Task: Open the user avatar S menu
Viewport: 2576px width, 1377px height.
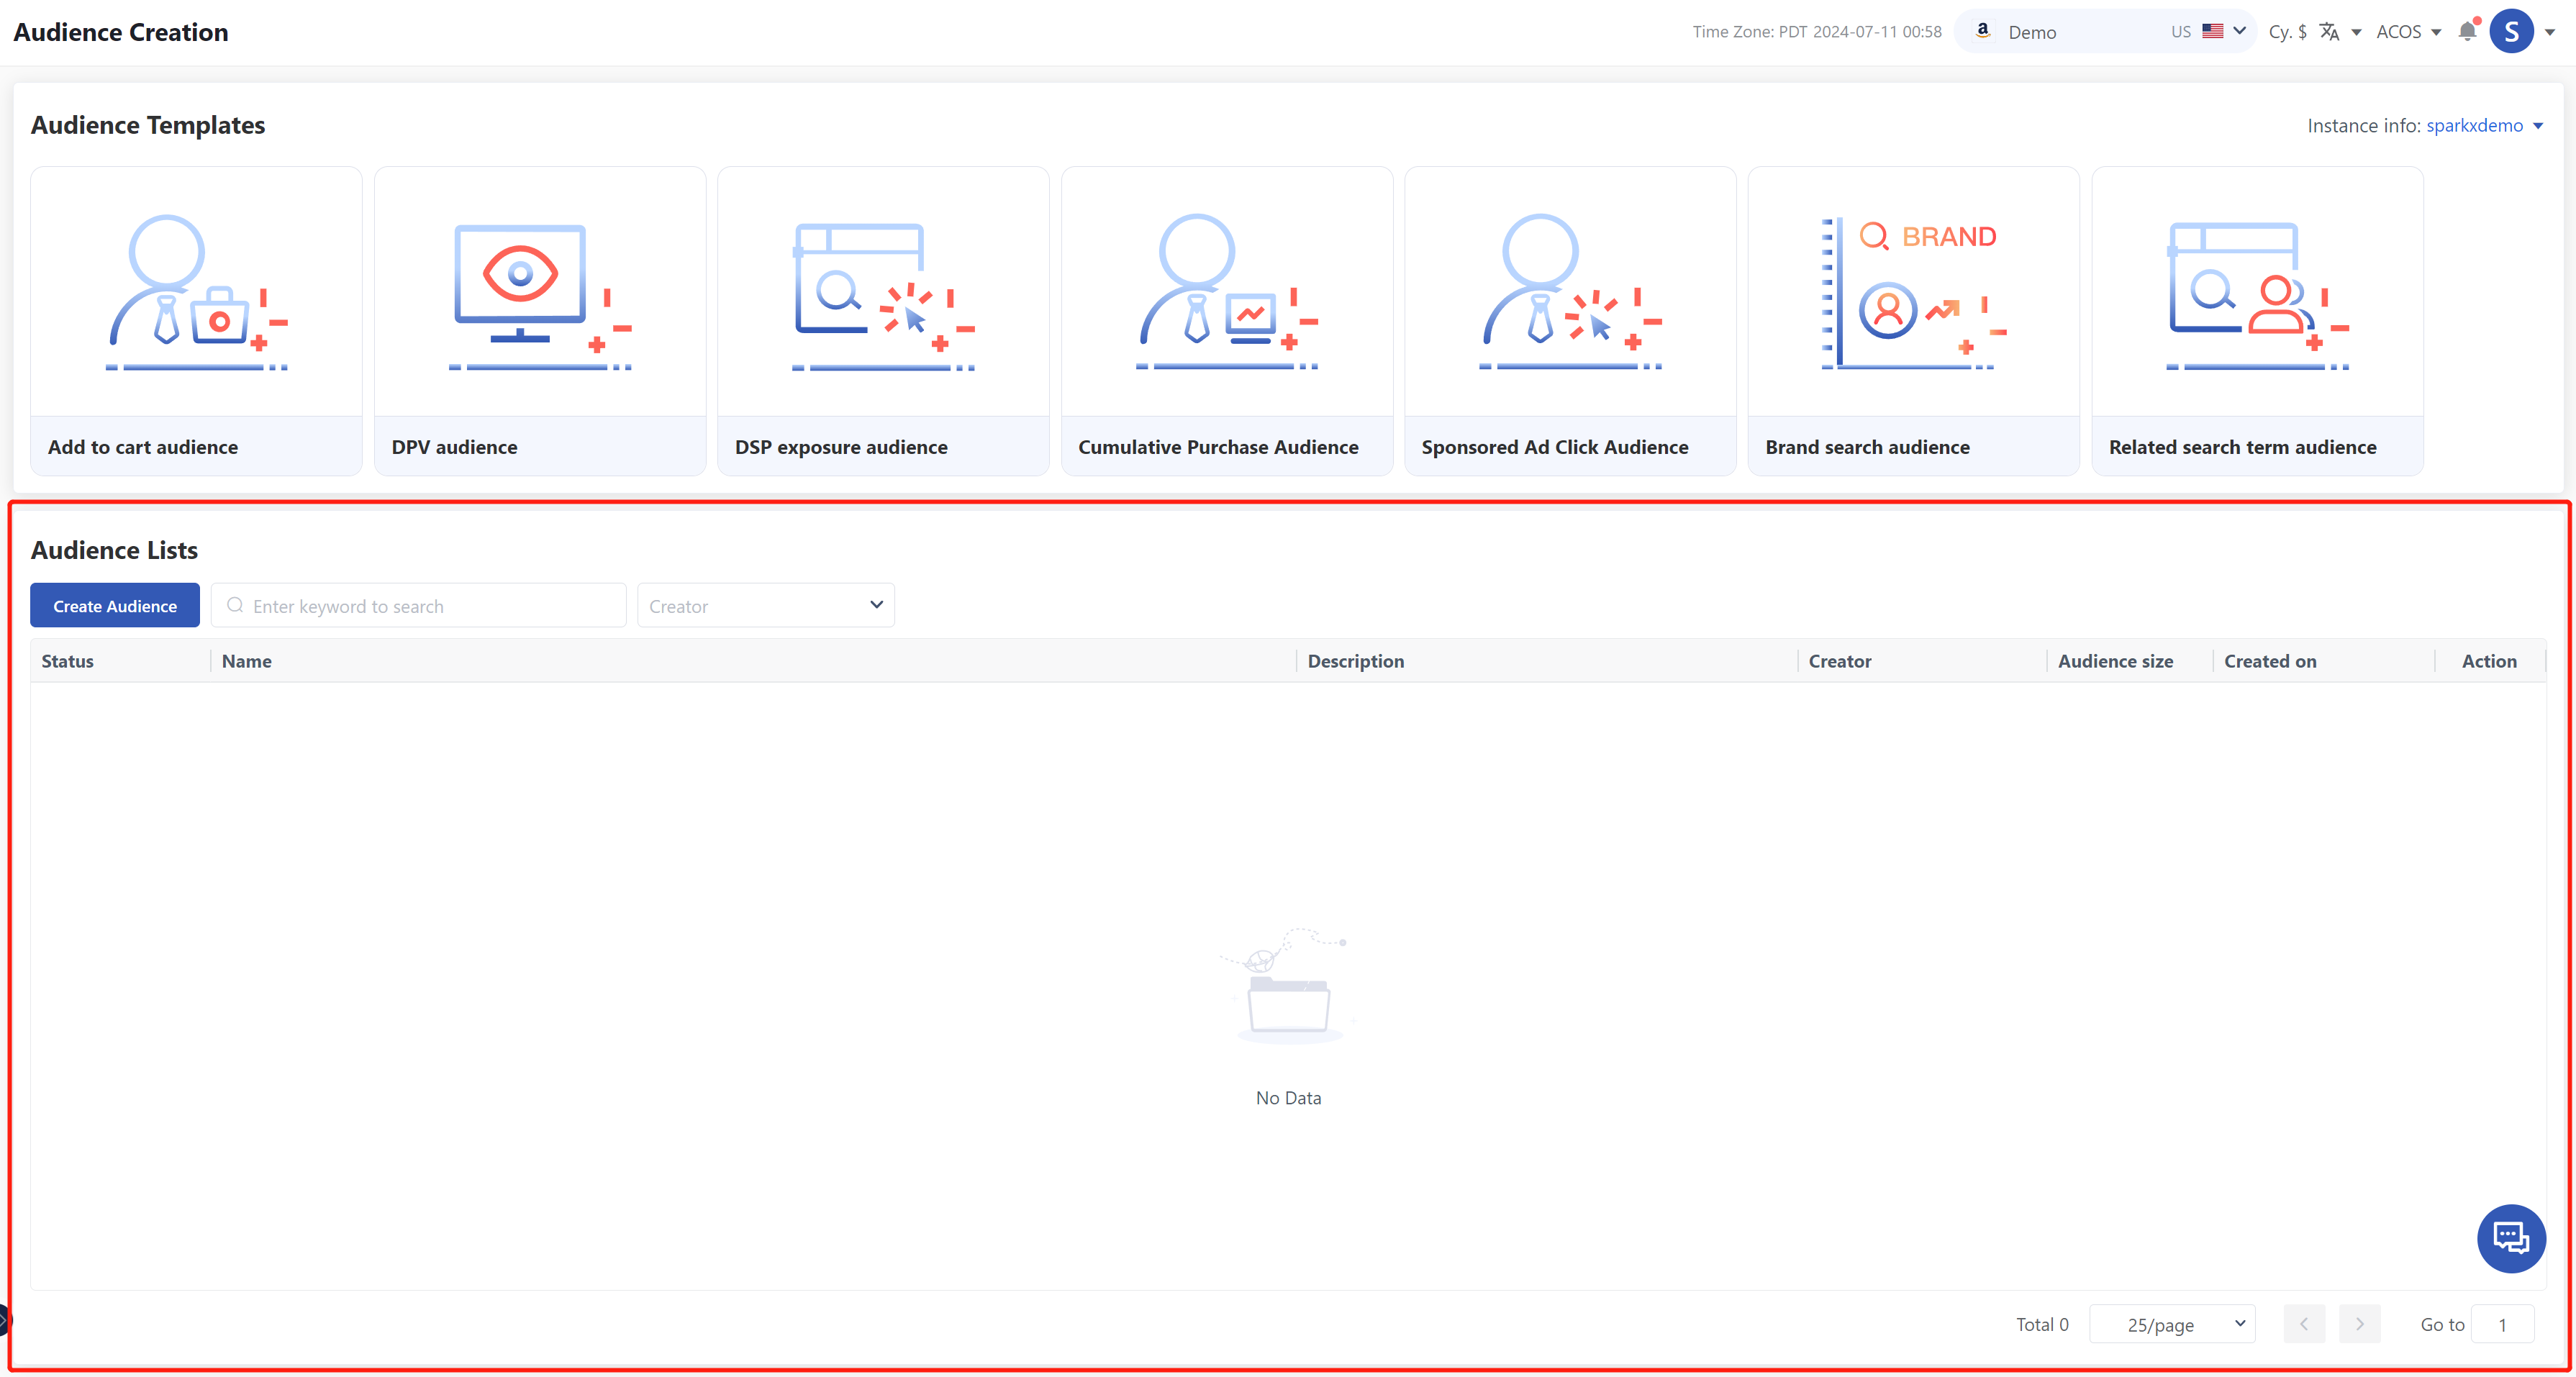Action: (2511, 31)
